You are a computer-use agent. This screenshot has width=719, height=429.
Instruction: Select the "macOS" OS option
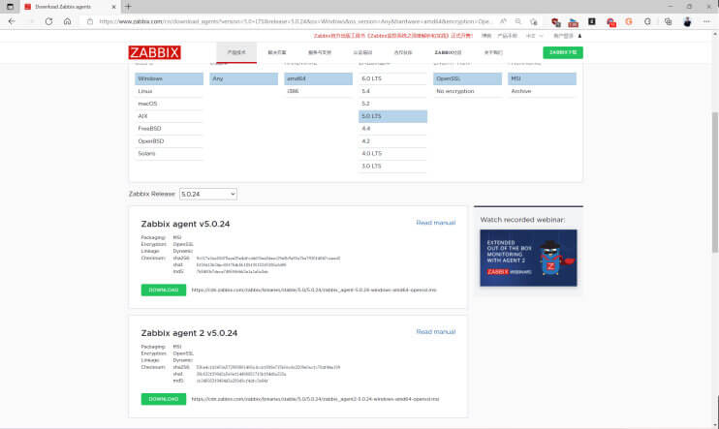[169, 104]
